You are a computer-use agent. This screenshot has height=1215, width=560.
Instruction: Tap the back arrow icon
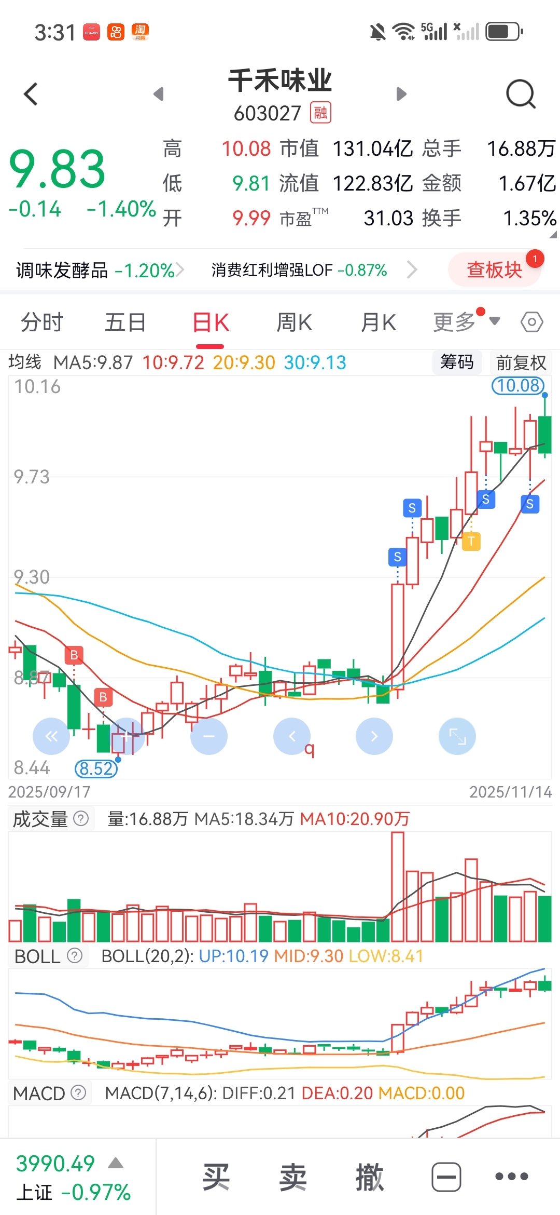[x=31, y=94]
